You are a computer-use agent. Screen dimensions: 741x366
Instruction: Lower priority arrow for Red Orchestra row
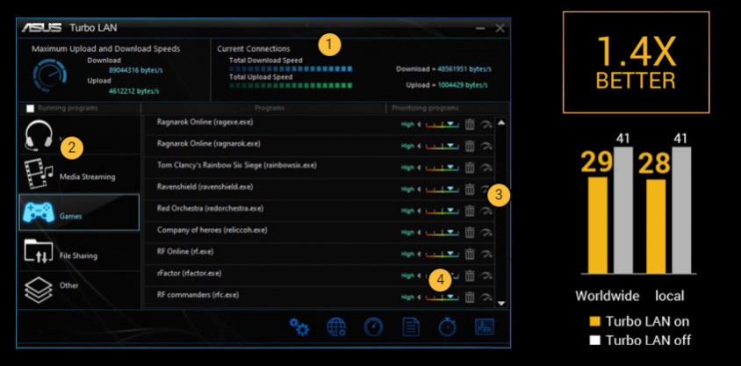(x=419, y=211)
